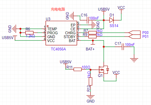151x105 pixels.
Task: Select the USB5V power flag above D1
Action: (104, 11)
